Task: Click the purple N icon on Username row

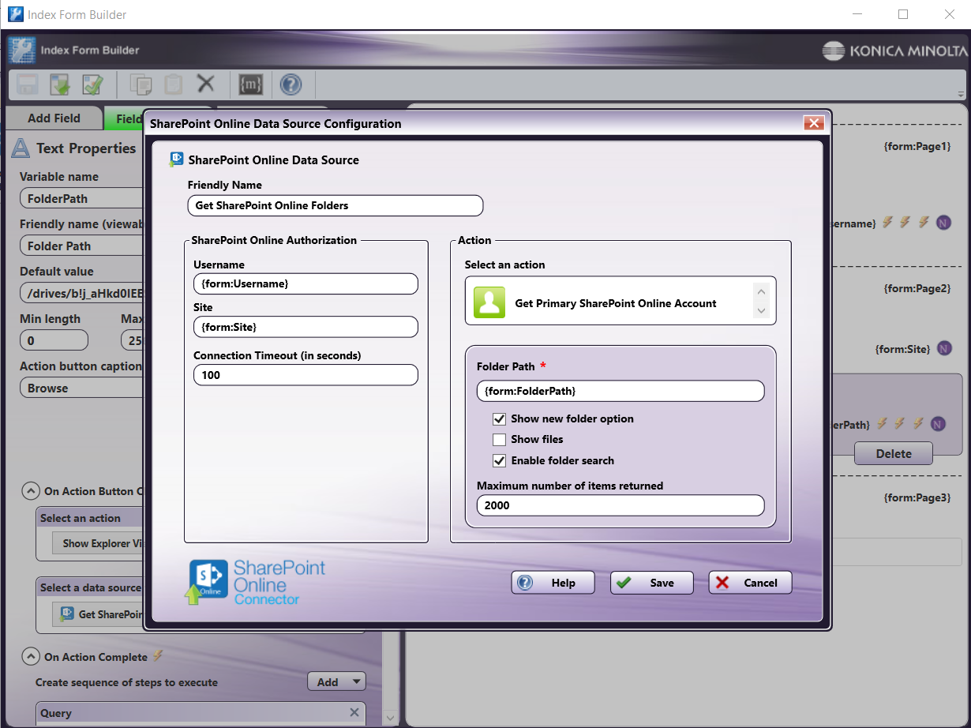Action: coord(943,223)
